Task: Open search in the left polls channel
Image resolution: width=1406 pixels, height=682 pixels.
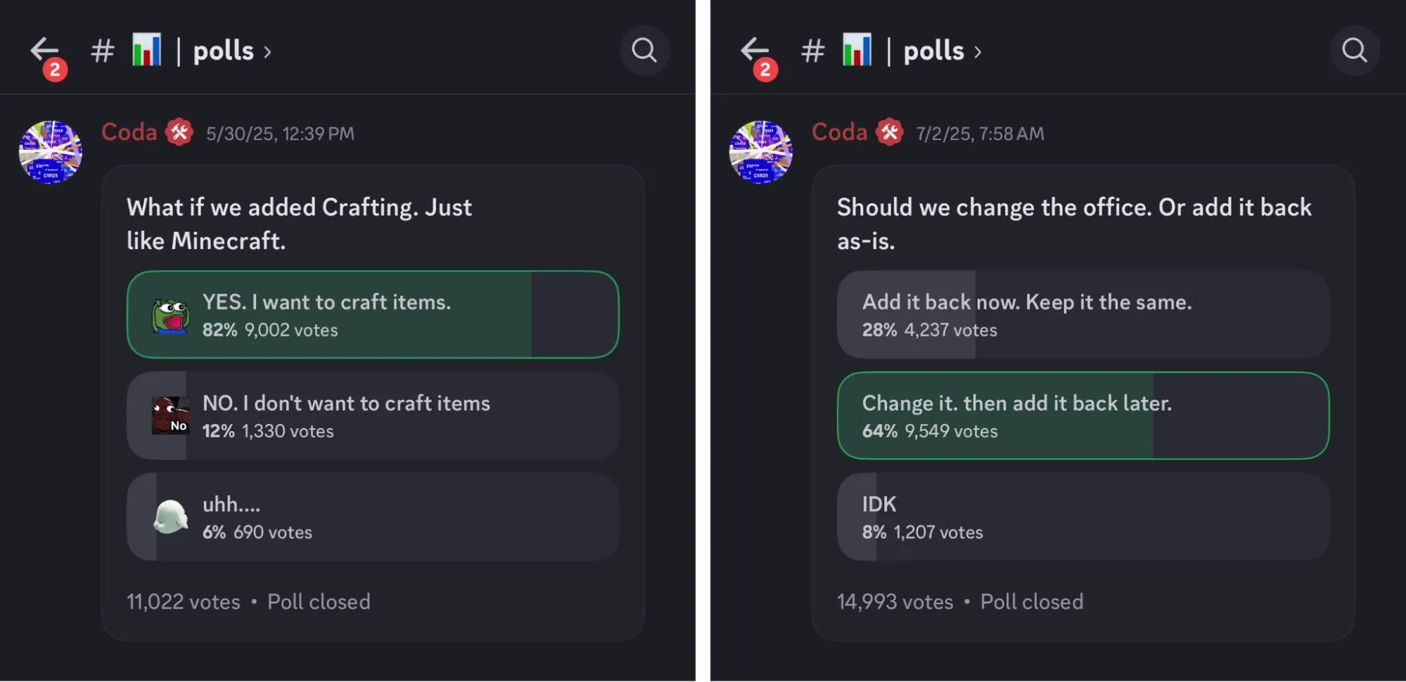Action: tap(644, 51)
